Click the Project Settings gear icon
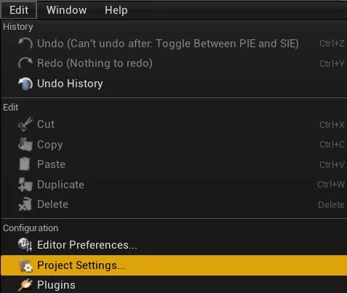The image size is (347, 293). 25,265
